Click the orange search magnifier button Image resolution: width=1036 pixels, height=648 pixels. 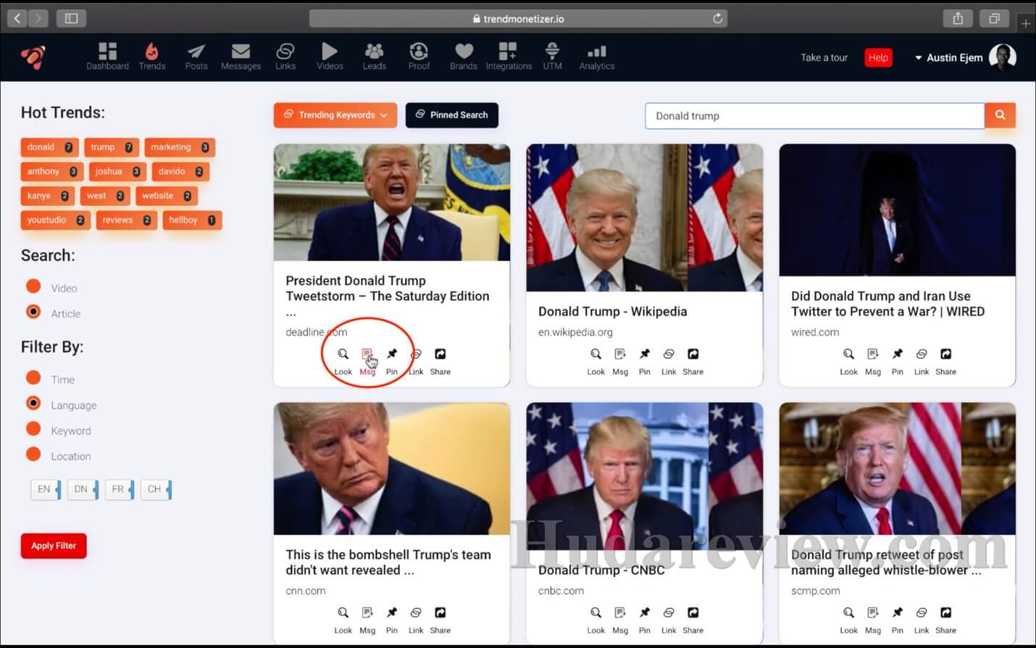1001,115
